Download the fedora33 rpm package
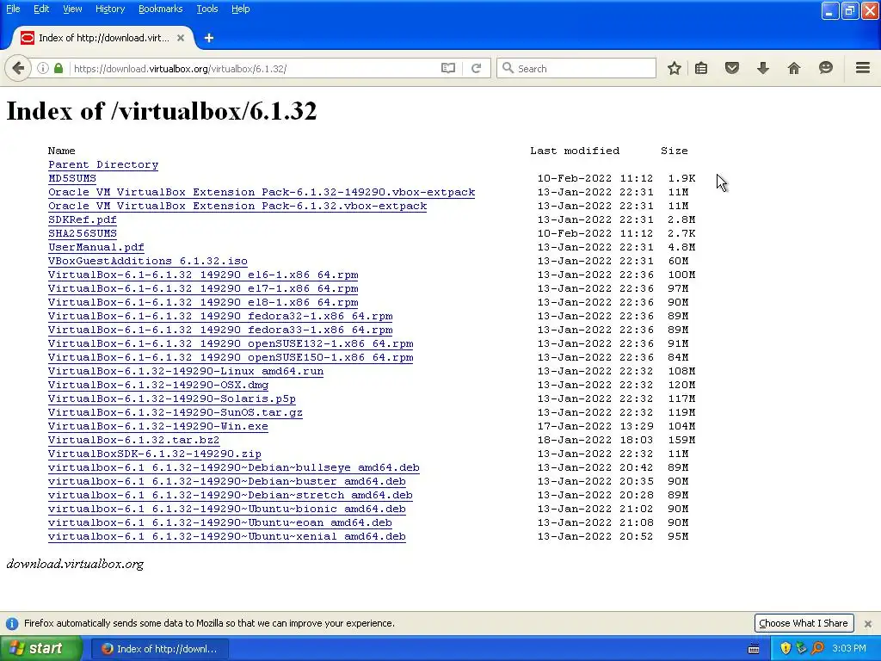Viewport: 881px width, 661px height. click(x=220, y=330)
